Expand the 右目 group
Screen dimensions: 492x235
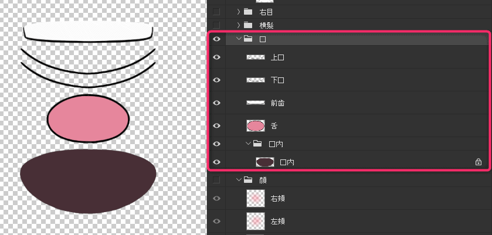pos(238,11)
